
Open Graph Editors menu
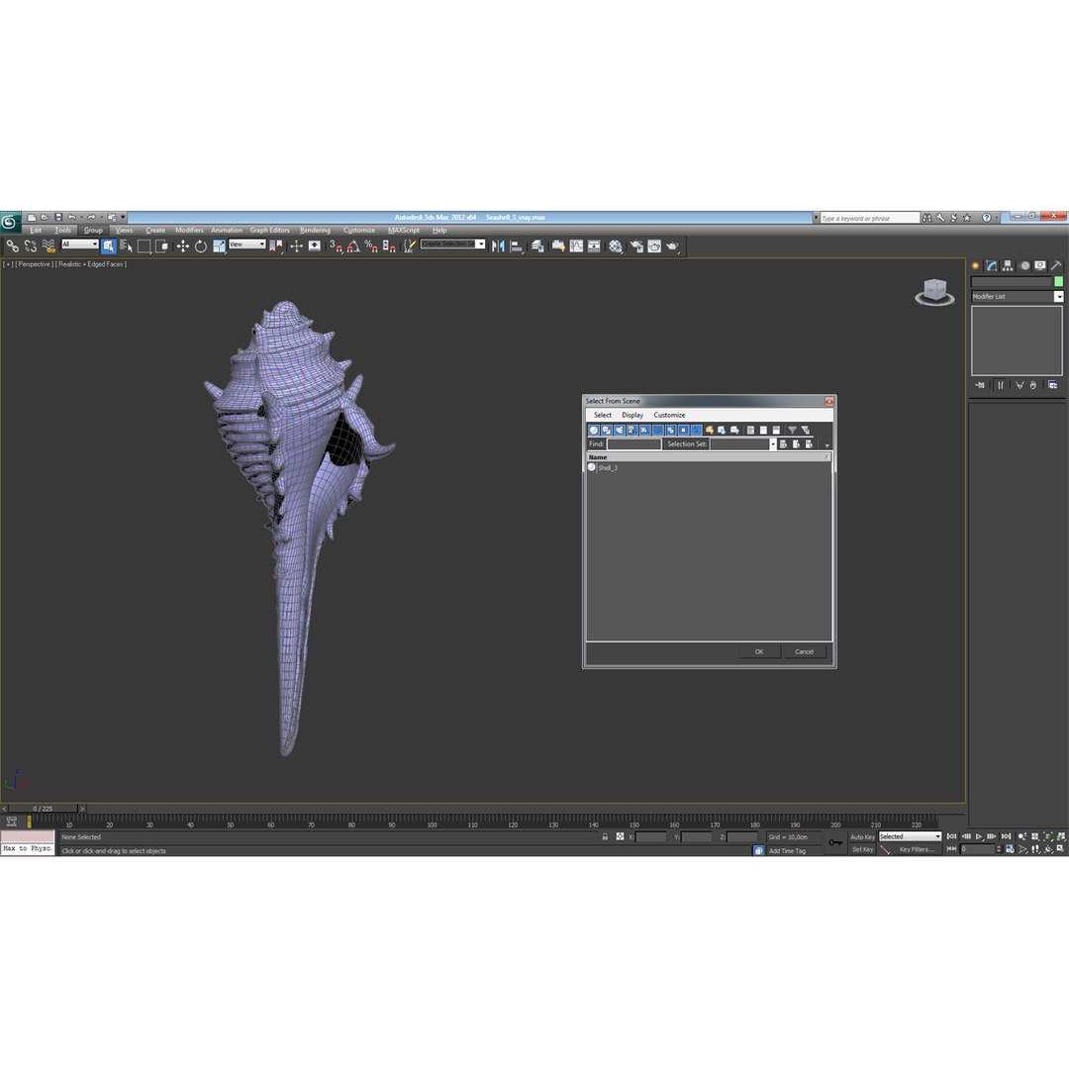[269, 231]
